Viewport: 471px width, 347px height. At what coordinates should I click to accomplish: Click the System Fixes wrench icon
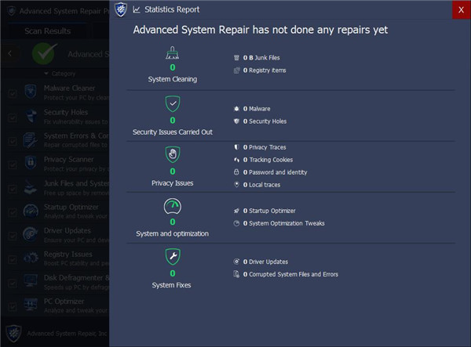tap(173, 257)
